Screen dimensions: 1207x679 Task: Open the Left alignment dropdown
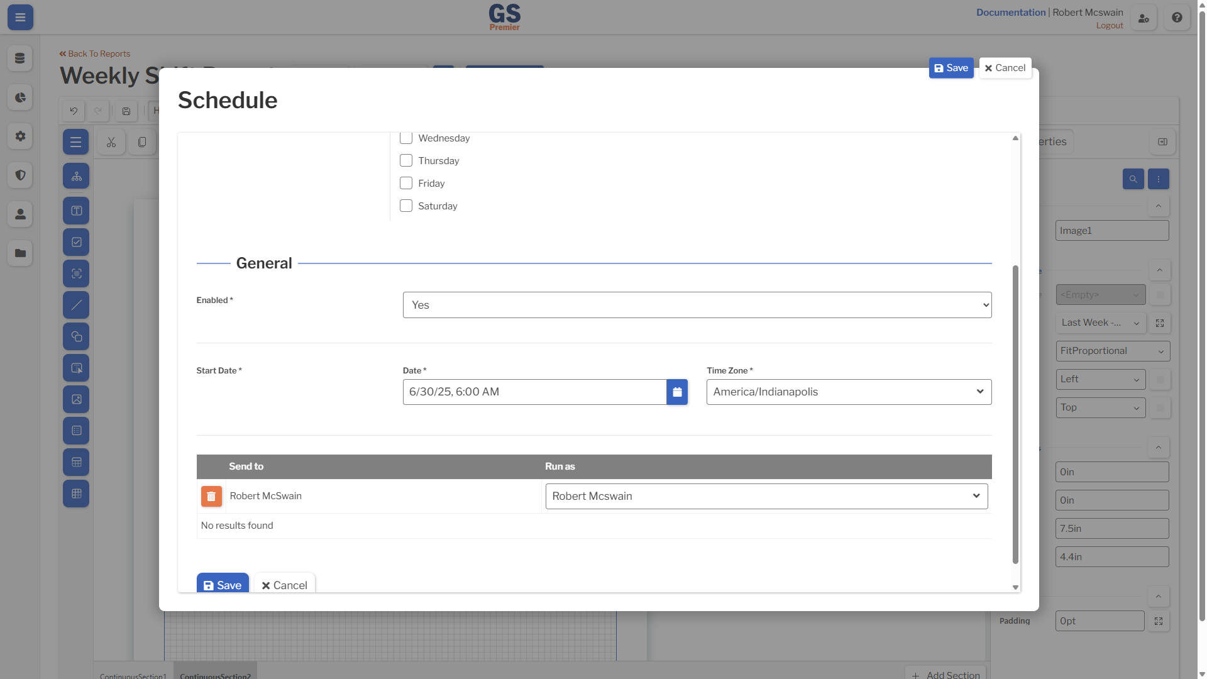(1101, 380)
